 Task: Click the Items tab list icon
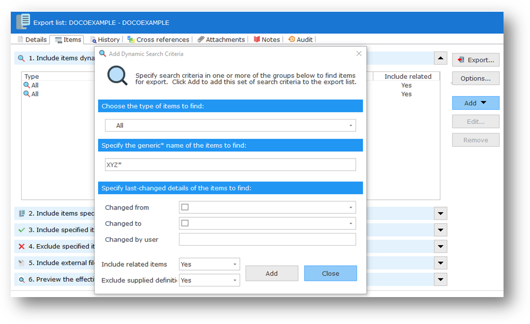click(x=58, y=40)
